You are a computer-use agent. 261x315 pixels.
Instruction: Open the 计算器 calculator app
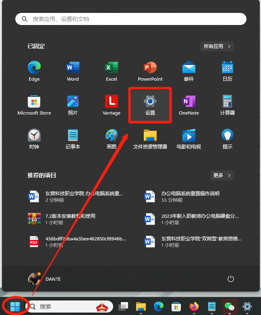pyautogui.click(x=228, y=105)
